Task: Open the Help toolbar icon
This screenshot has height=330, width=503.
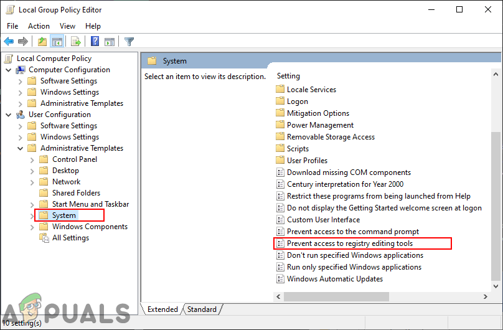Action: point(95,41)
